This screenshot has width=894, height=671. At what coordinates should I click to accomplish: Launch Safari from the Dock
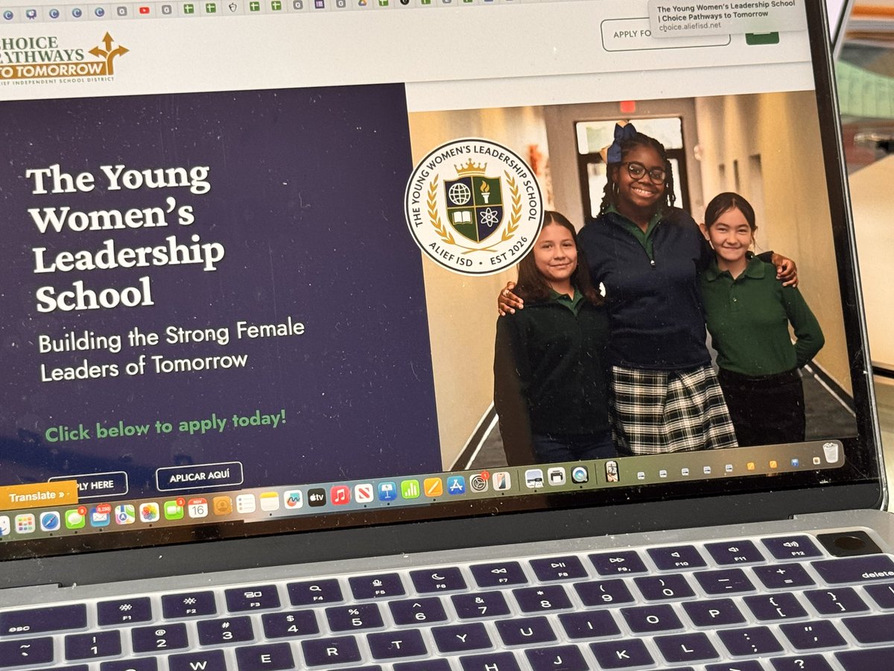50,521
